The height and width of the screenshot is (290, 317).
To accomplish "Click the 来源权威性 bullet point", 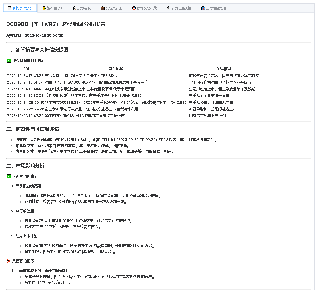I will pos(73,145).
